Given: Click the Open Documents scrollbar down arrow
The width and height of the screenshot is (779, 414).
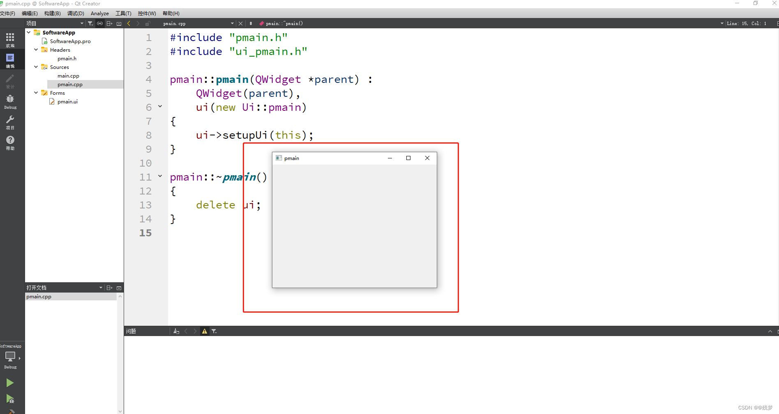Looking at the screenshot, I should 120,411.
